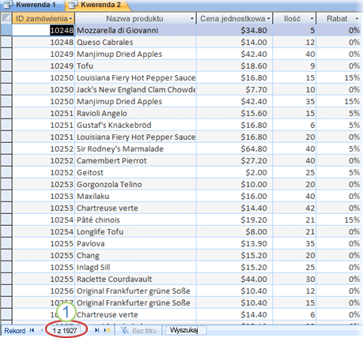Click the Bez filtru filter icon
This screenshot has height=338, width=363.
[124, 330]
